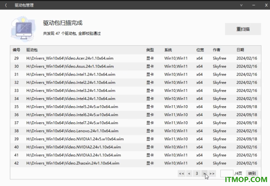
Task: Jump to first page with << button
Action: 182,173
